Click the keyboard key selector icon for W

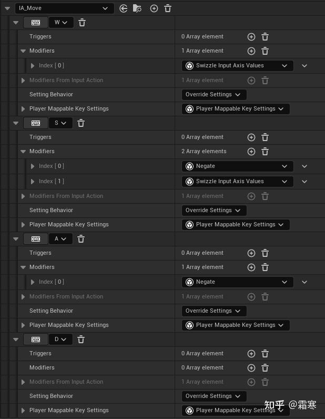36,23
